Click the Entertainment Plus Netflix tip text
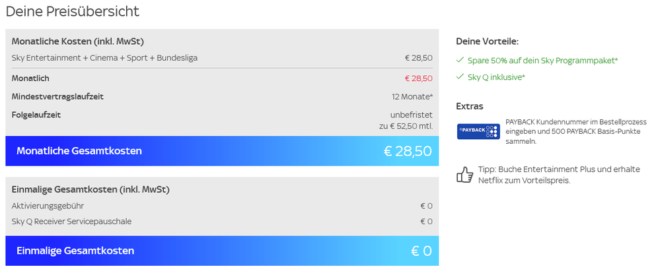Viewport: 660px width, 277px height. click(559, 175)
